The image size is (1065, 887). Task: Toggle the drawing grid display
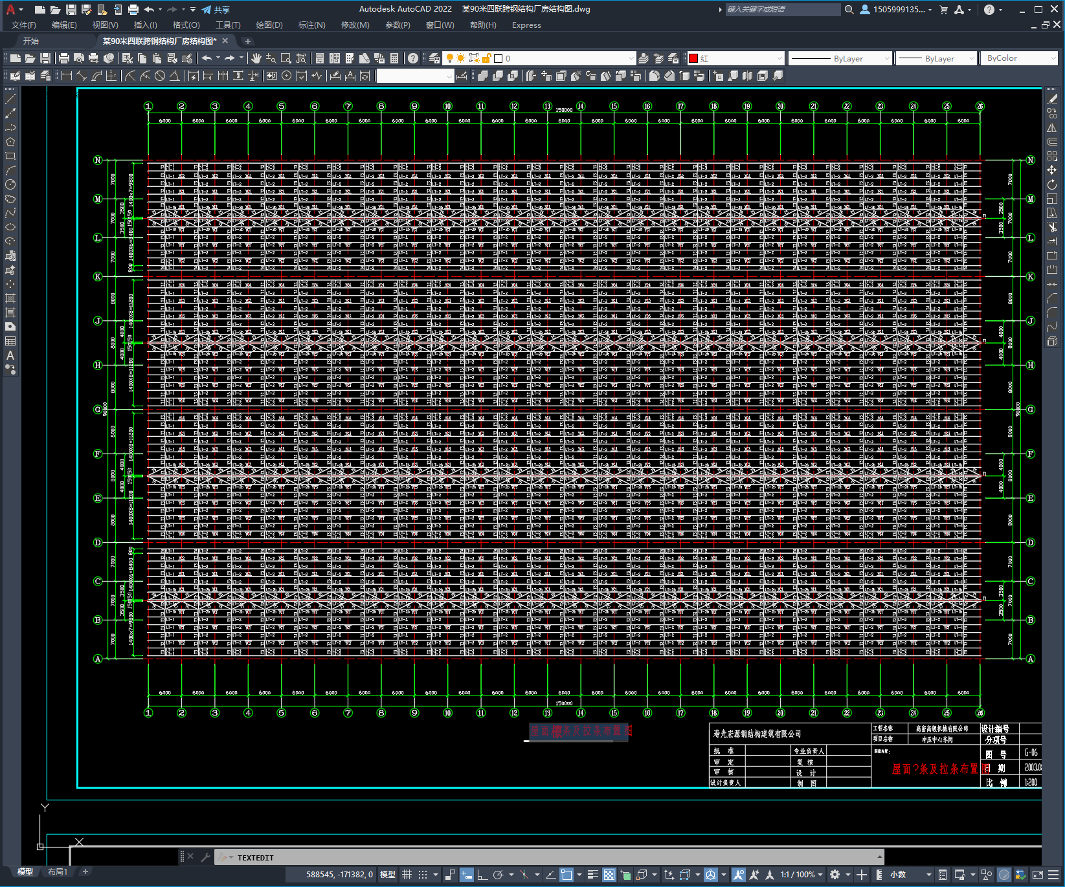tap(407, 875)
